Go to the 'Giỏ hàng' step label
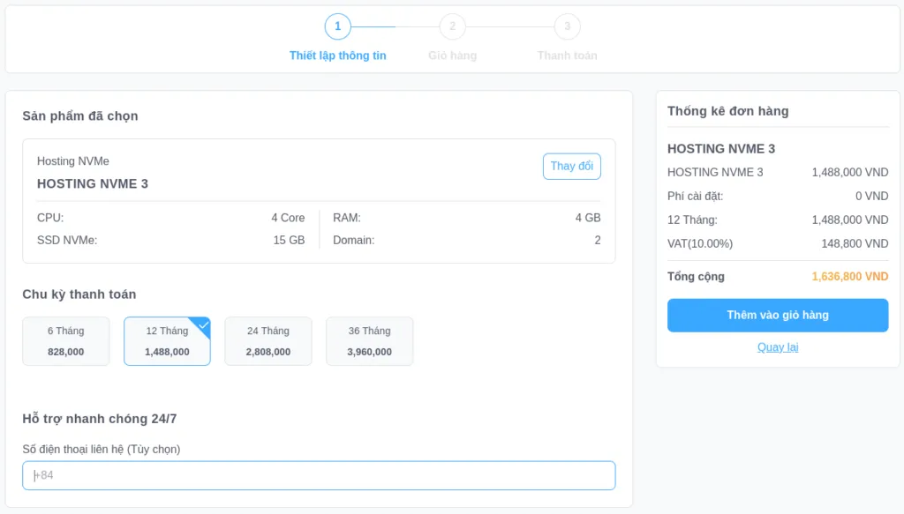 point(452,56)
